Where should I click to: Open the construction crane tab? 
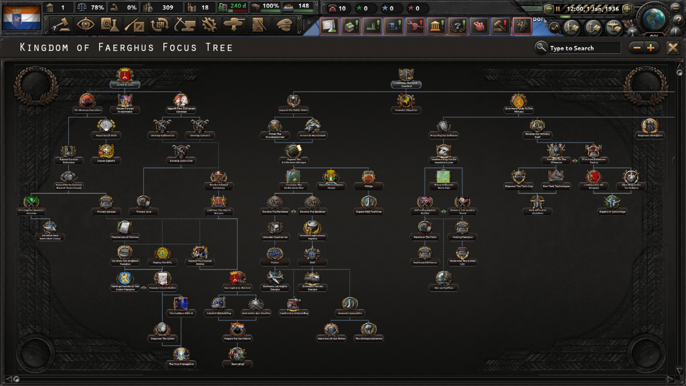[x=185, y=25]
